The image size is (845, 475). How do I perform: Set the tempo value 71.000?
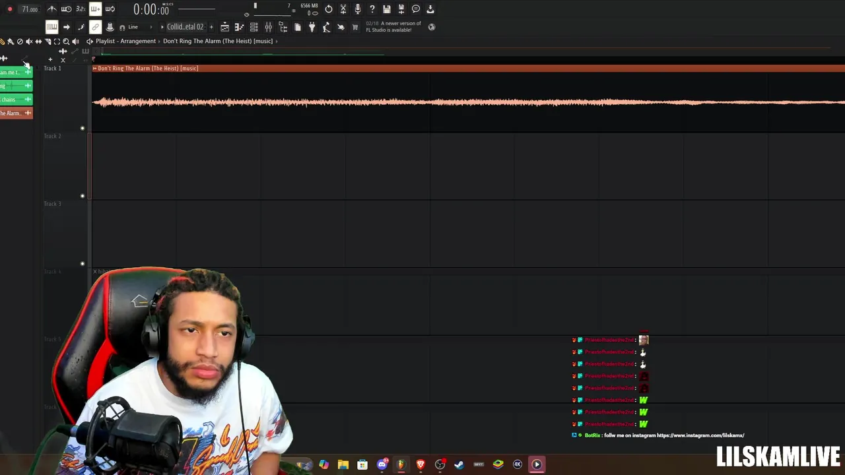[30, 9]
